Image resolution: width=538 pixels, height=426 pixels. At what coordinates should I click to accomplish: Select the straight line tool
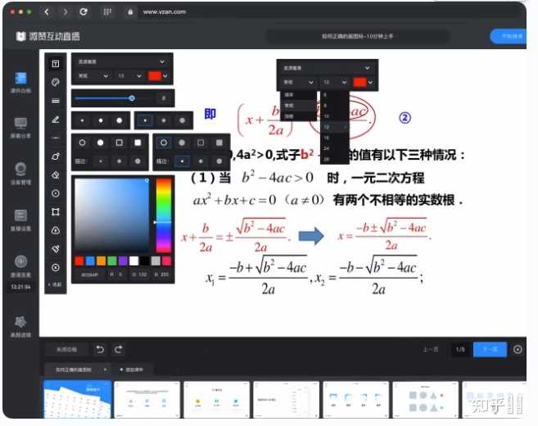coord(55,138)
